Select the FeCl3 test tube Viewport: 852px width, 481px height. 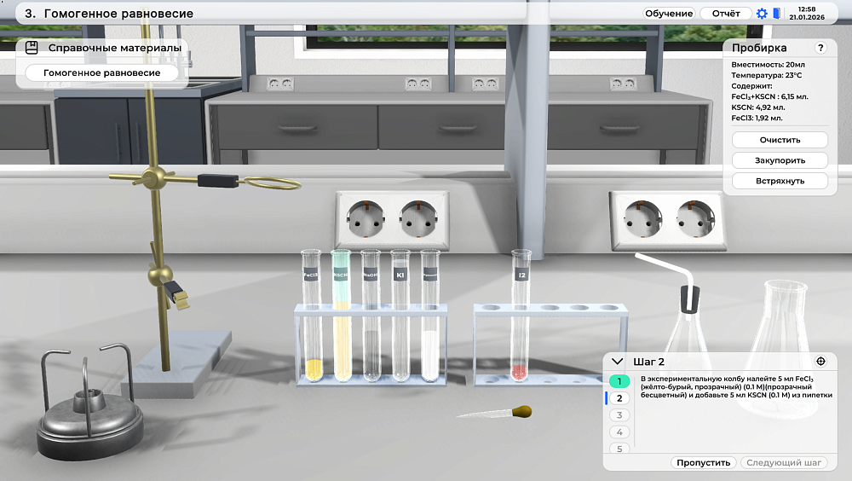point(312,316)
